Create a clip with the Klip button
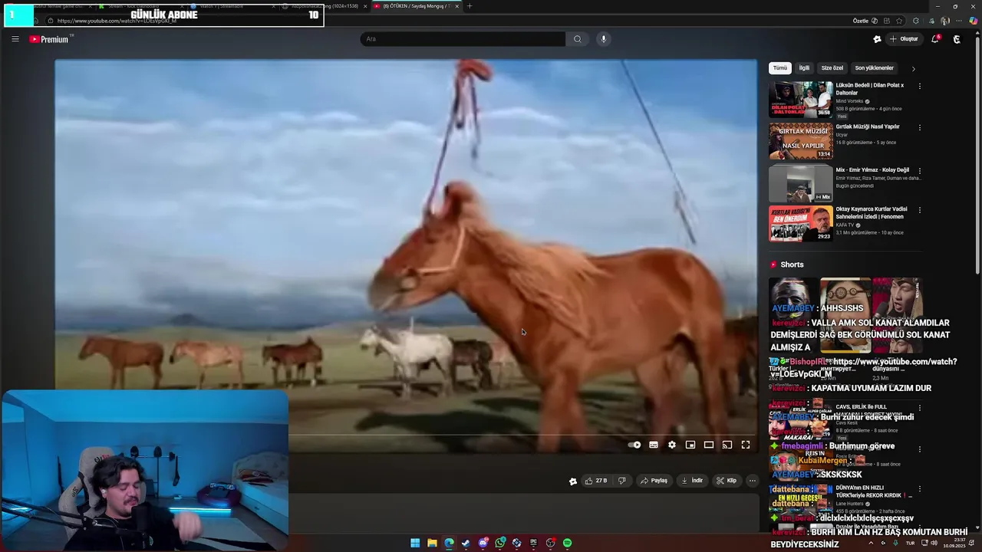 [727, 481]
